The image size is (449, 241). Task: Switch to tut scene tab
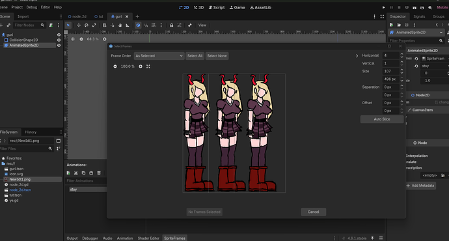click(98, 17)
